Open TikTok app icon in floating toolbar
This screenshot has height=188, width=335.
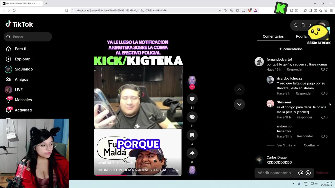pos(295,25)
